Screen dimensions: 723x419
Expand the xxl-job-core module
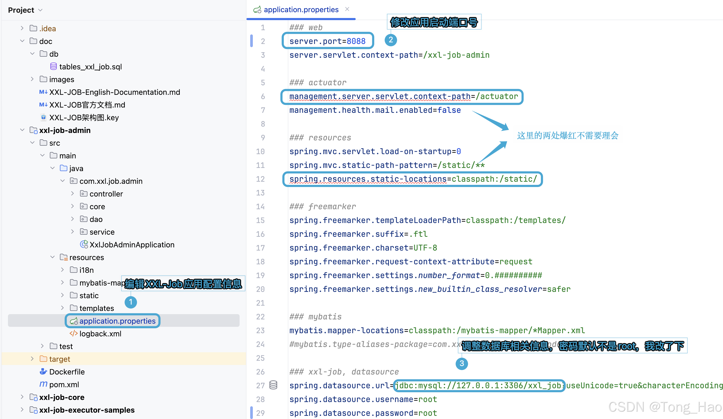point(22,397)
